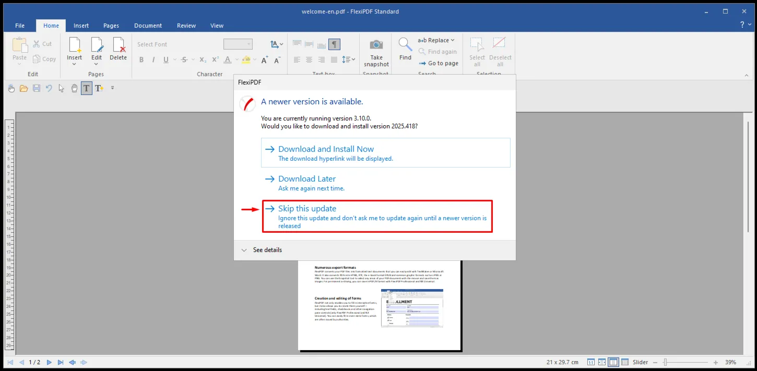Switch to the Review tab
Viewport: 757px width, 371px height.
[x=186, y=26]
